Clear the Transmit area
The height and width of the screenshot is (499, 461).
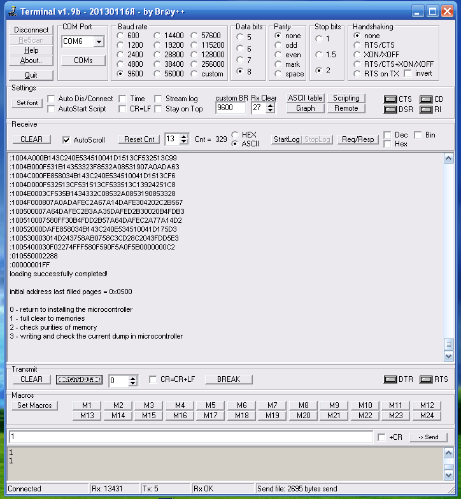tap(32, 379)
